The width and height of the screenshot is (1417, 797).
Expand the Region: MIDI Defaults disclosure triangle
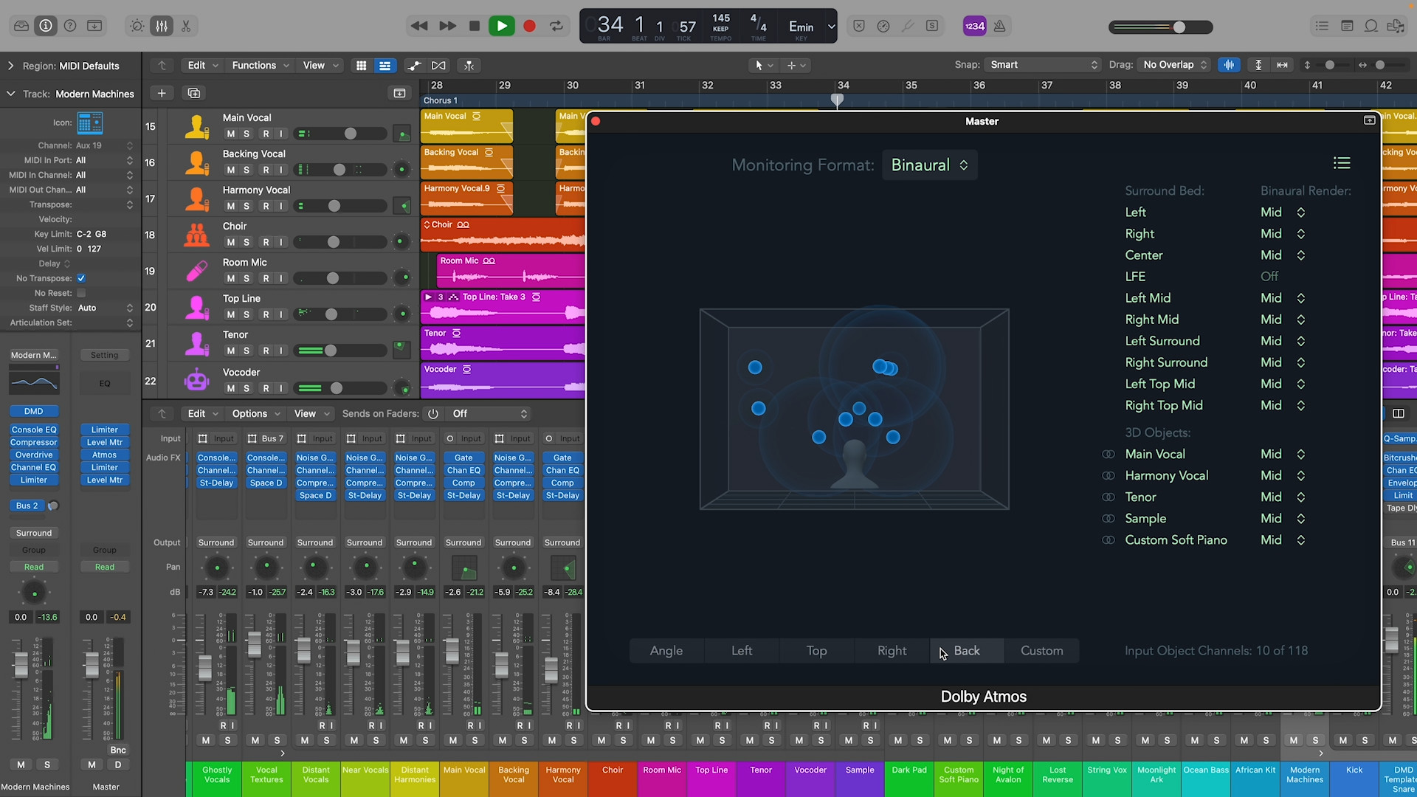click(10, 65)
